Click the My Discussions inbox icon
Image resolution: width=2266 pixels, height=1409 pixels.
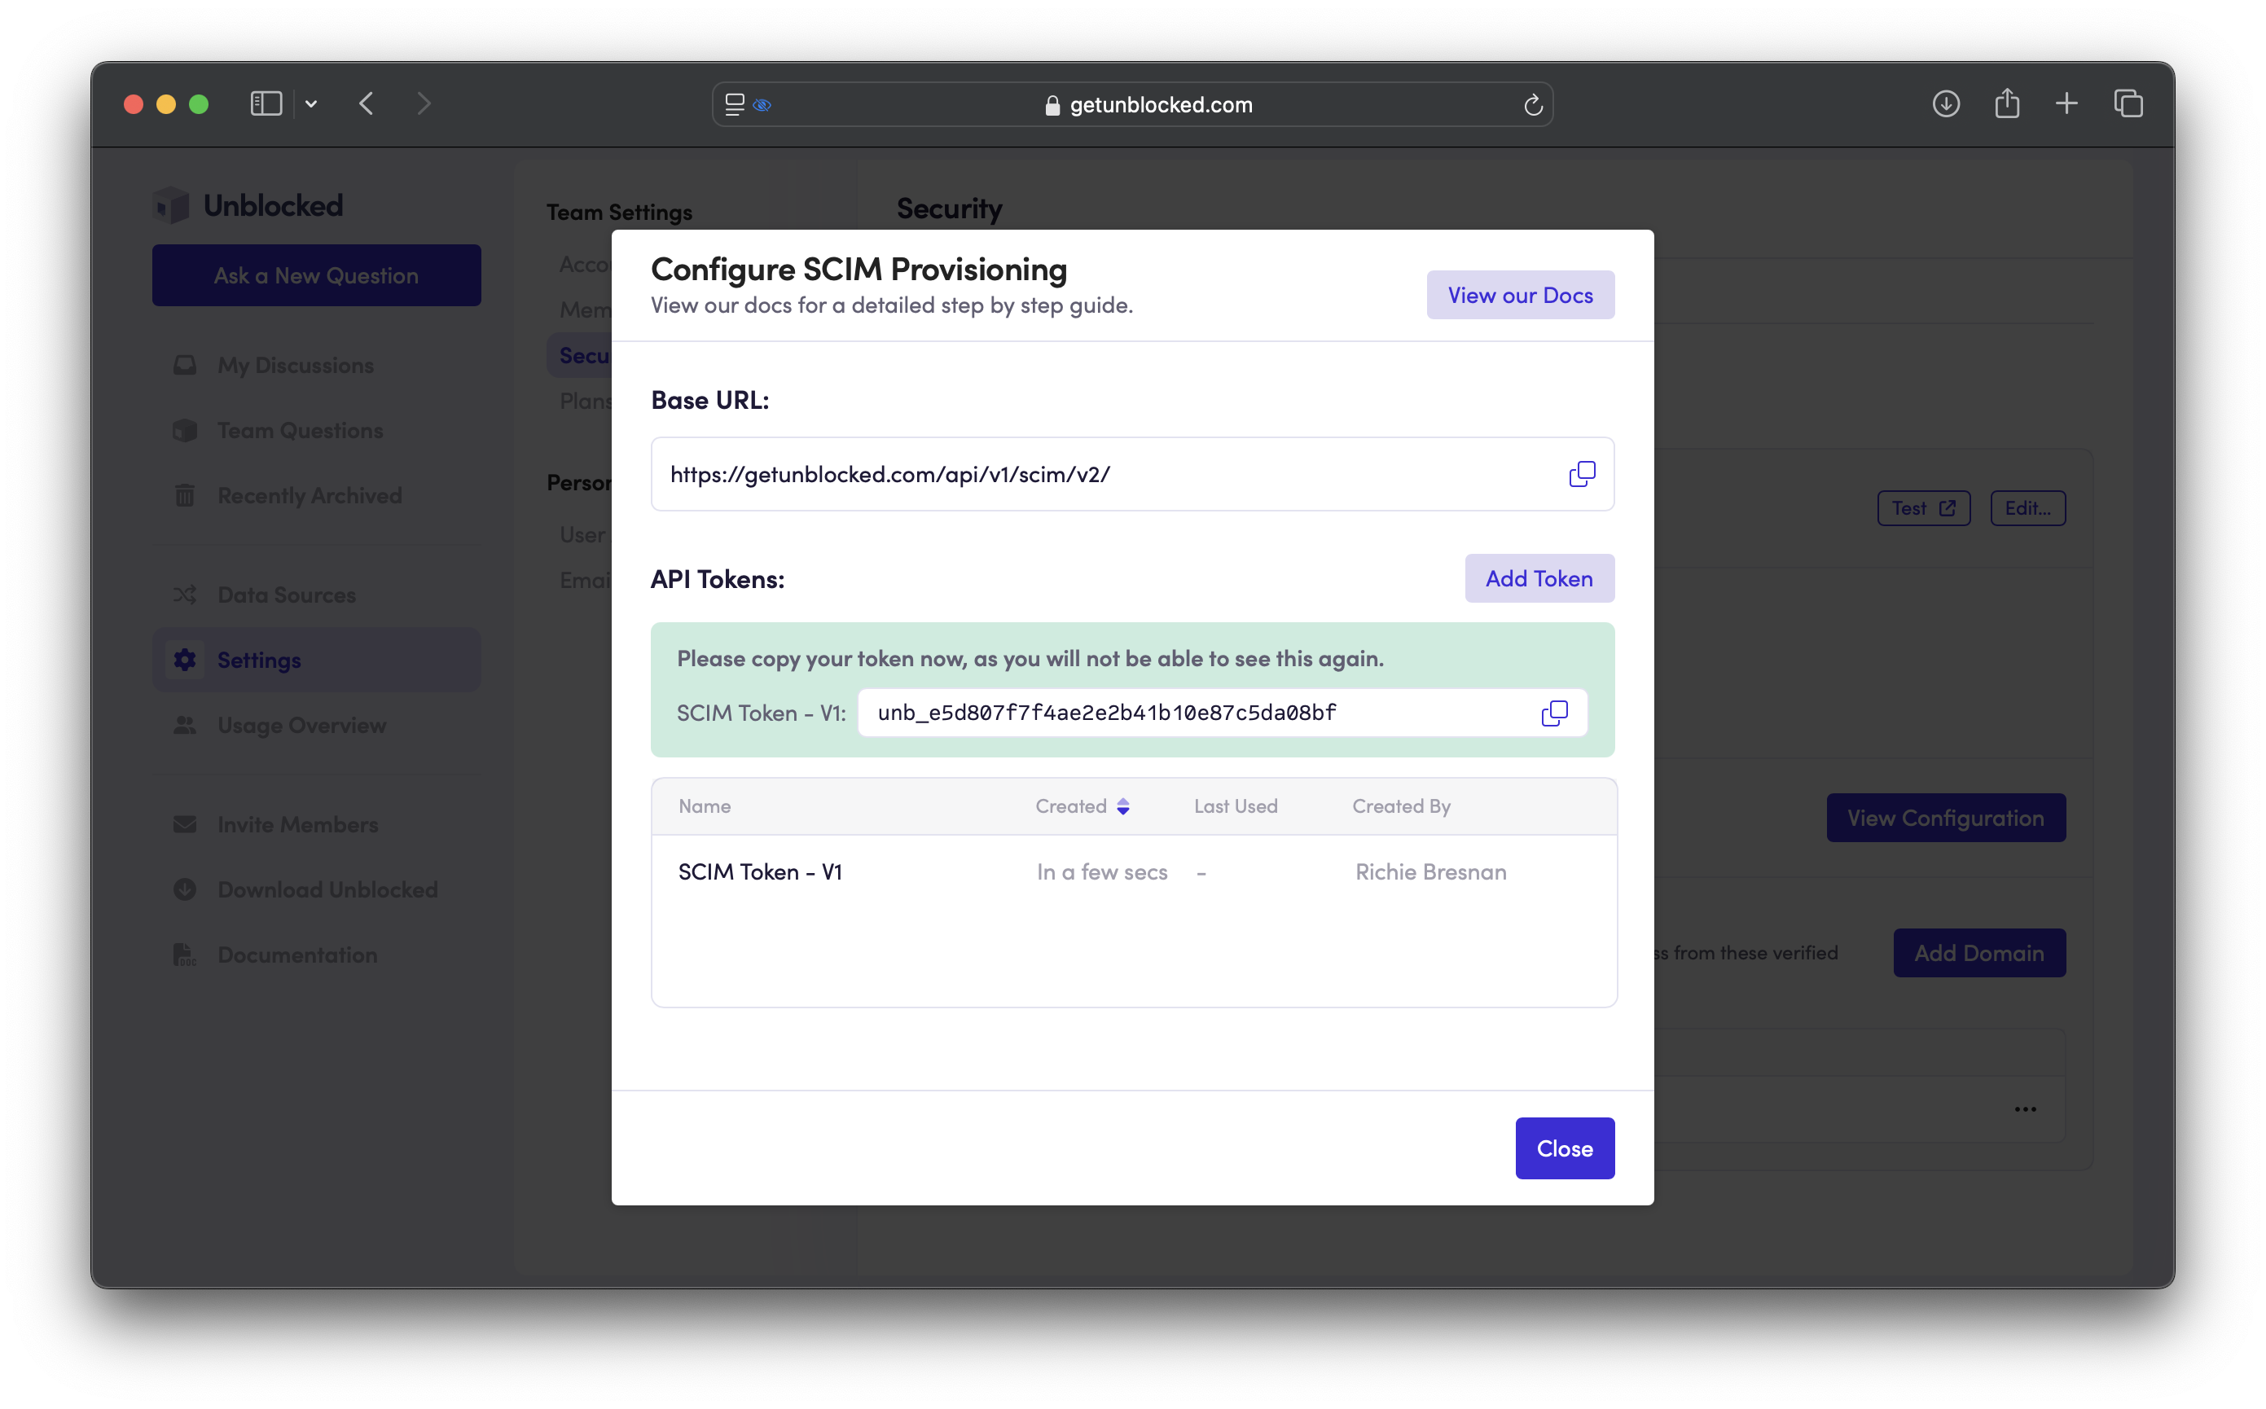[x=184, y=366]
